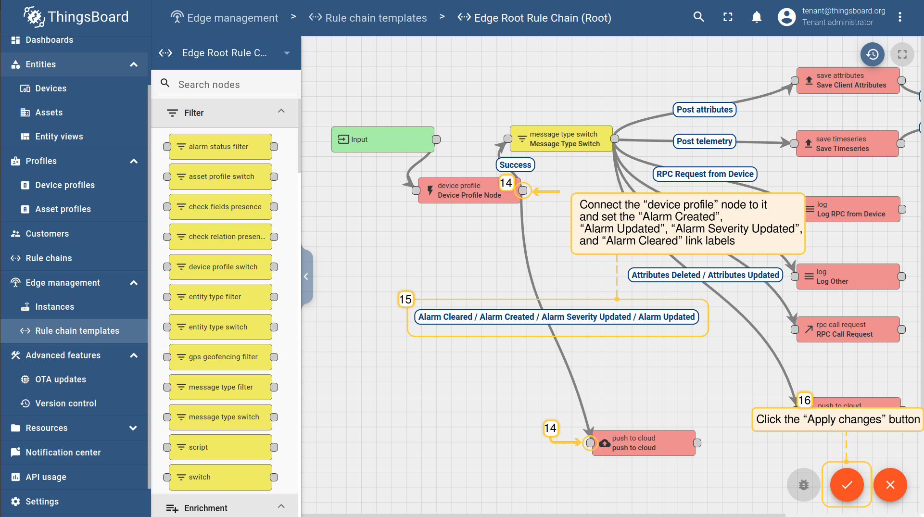Open version history clock icon on canvas
The height and width of the screenshot is (517, 924).
[872, 54]
